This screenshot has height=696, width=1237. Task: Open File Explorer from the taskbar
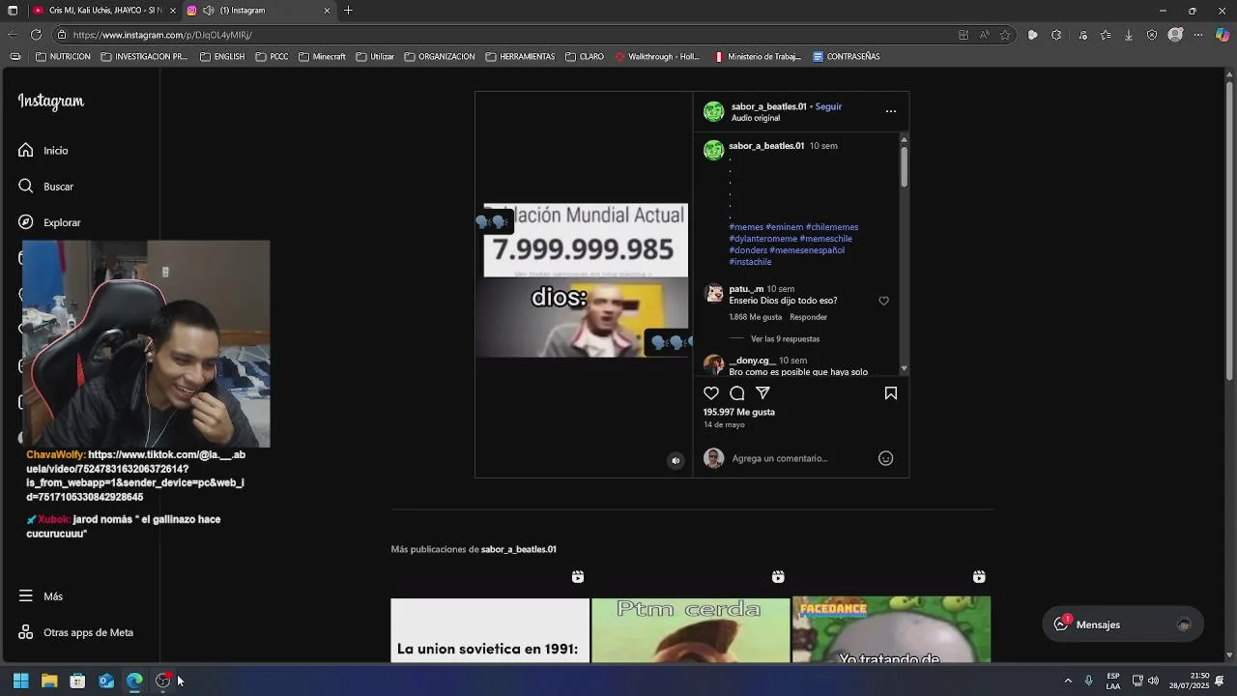click(49, 681)
